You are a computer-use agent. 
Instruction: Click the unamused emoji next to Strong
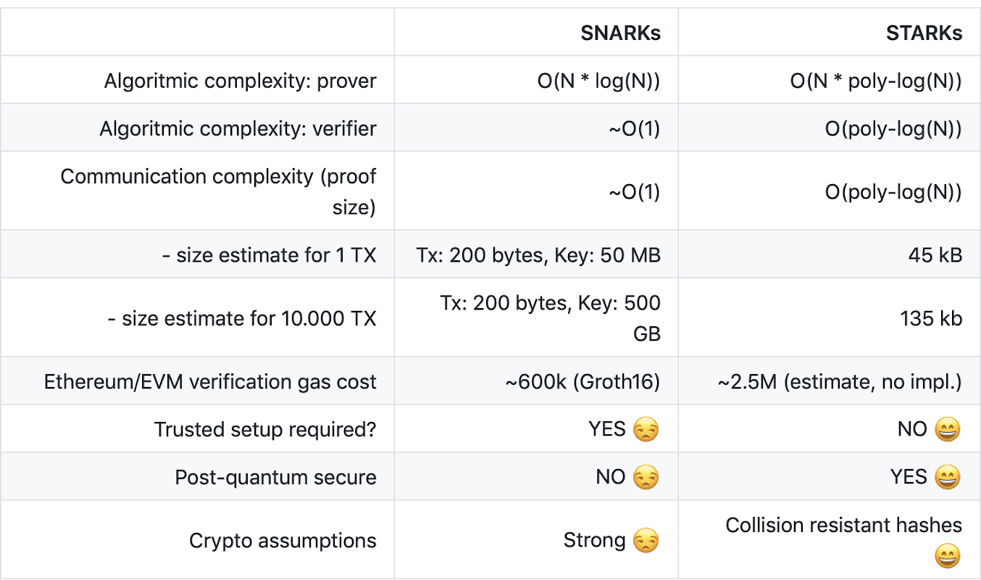point(646,542)
